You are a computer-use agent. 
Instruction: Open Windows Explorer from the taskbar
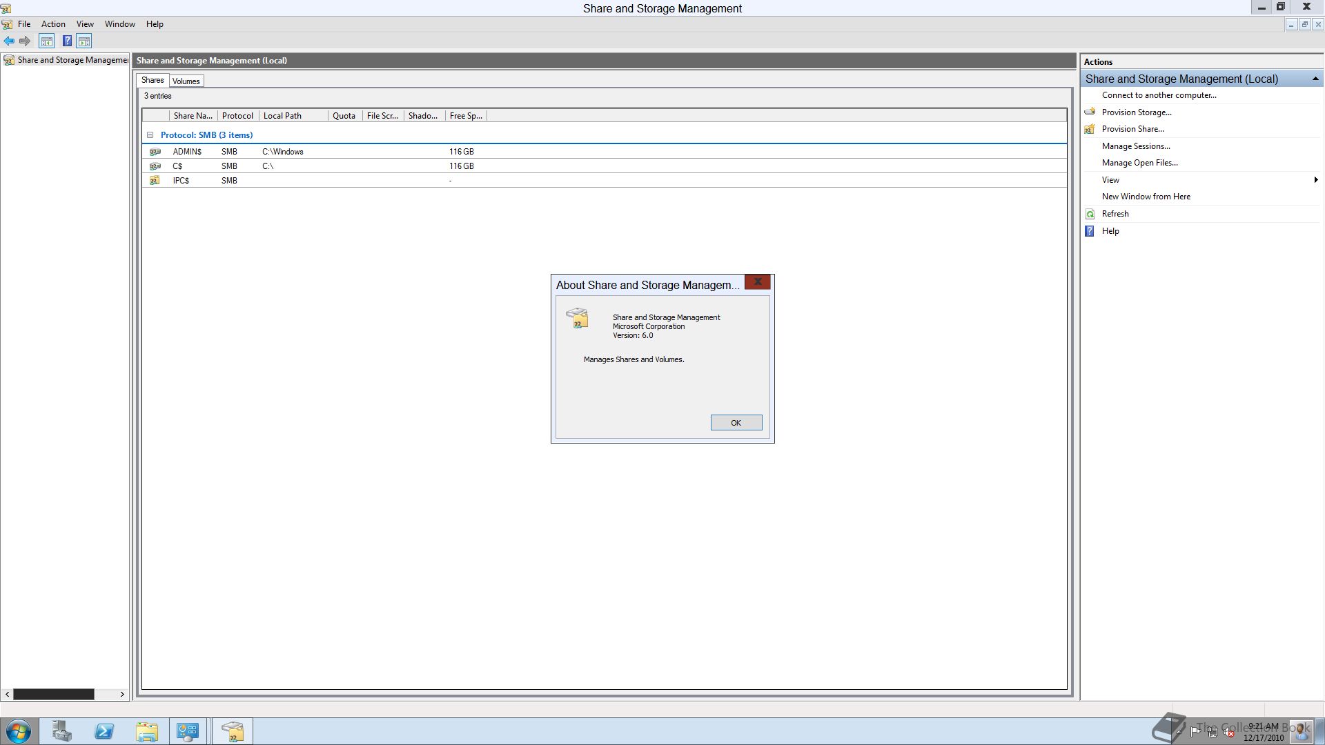(147, 731)
